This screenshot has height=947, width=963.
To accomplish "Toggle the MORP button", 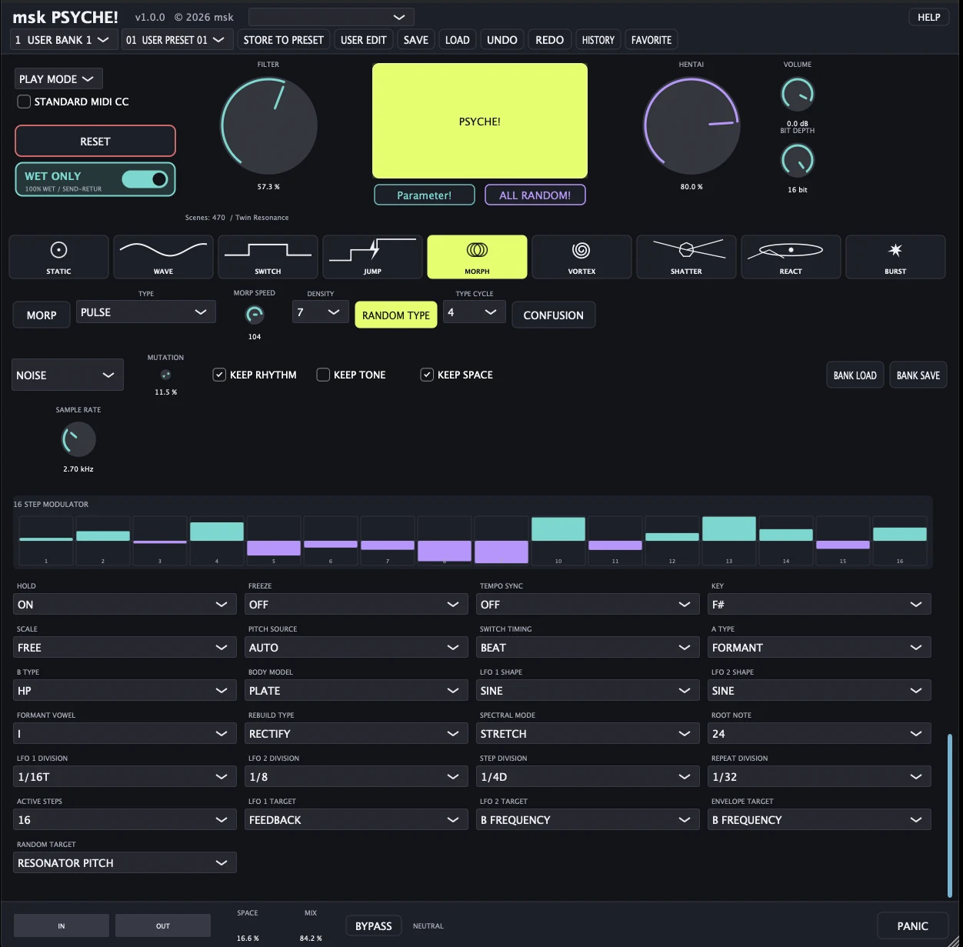I will [42, 315].
